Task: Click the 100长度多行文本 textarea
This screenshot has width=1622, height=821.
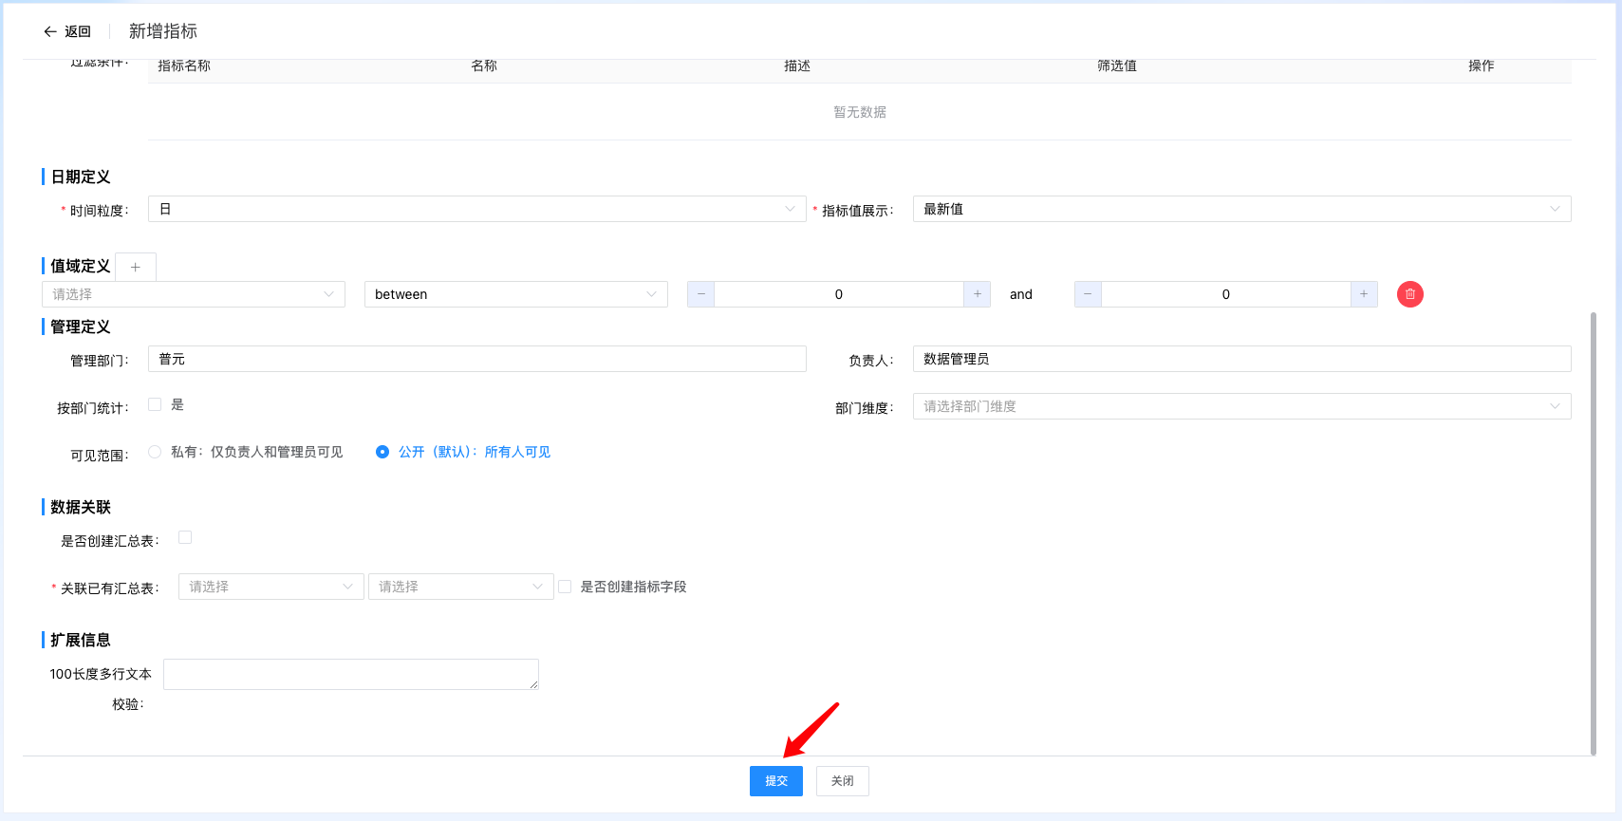Action: [350, 674]
